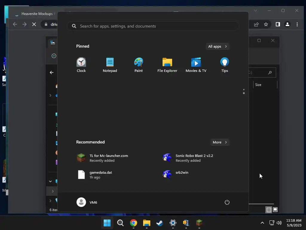Open the VM6 user account menu
This screenshot has height=230, width=306.
coord(87,202)
